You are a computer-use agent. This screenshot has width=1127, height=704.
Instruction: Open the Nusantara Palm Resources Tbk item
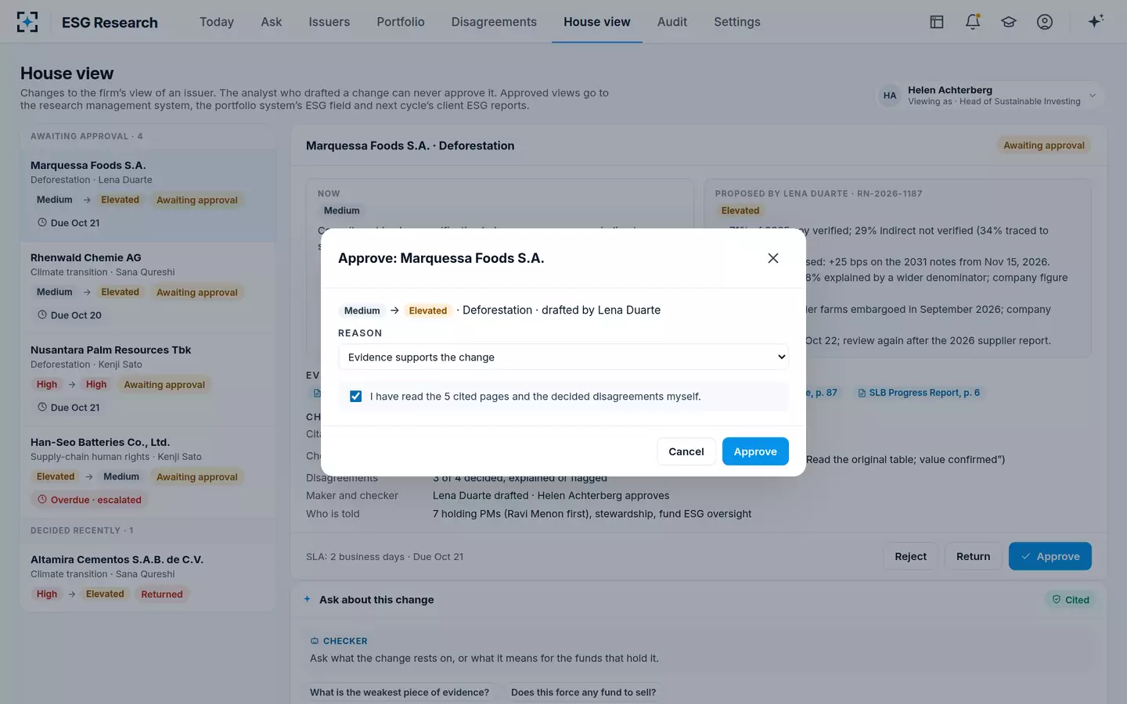point(149,380)
